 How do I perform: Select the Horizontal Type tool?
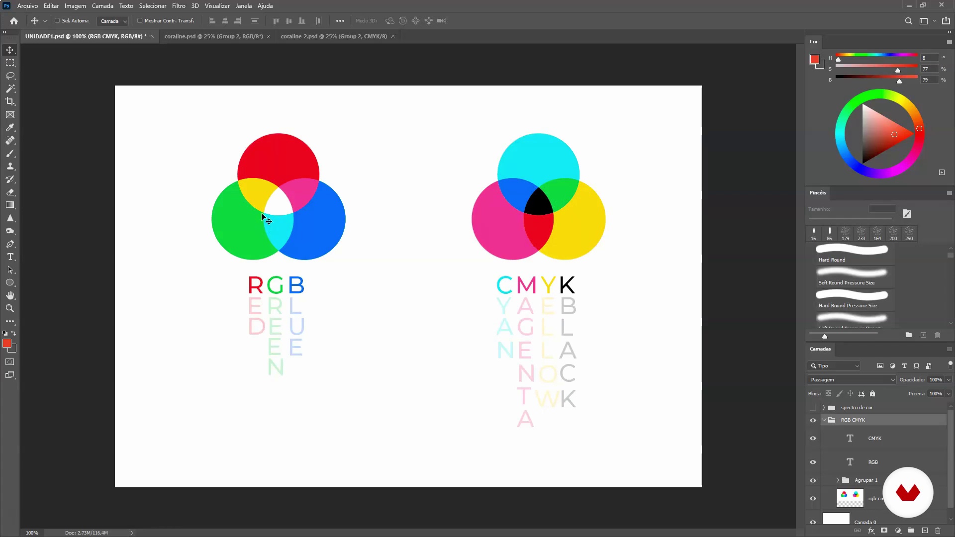pos(10,257)
